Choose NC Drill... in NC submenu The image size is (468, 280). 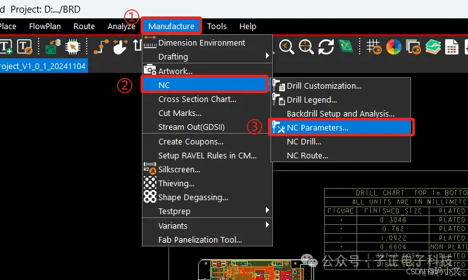point(341,141)
